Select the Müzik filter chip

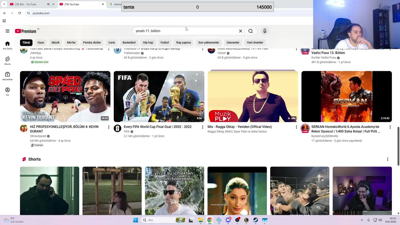pyautogui.click(x=55, y=42)
